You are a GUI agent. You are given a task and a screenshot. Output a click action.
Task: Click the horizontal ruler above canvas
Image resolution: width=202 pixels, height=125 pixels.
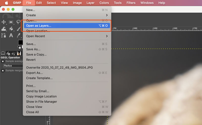(157, 29)
